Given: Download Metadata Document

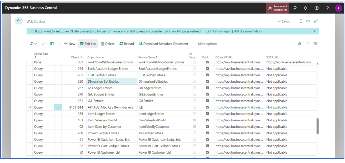Looking at the screenshot, I should (164, 44).
